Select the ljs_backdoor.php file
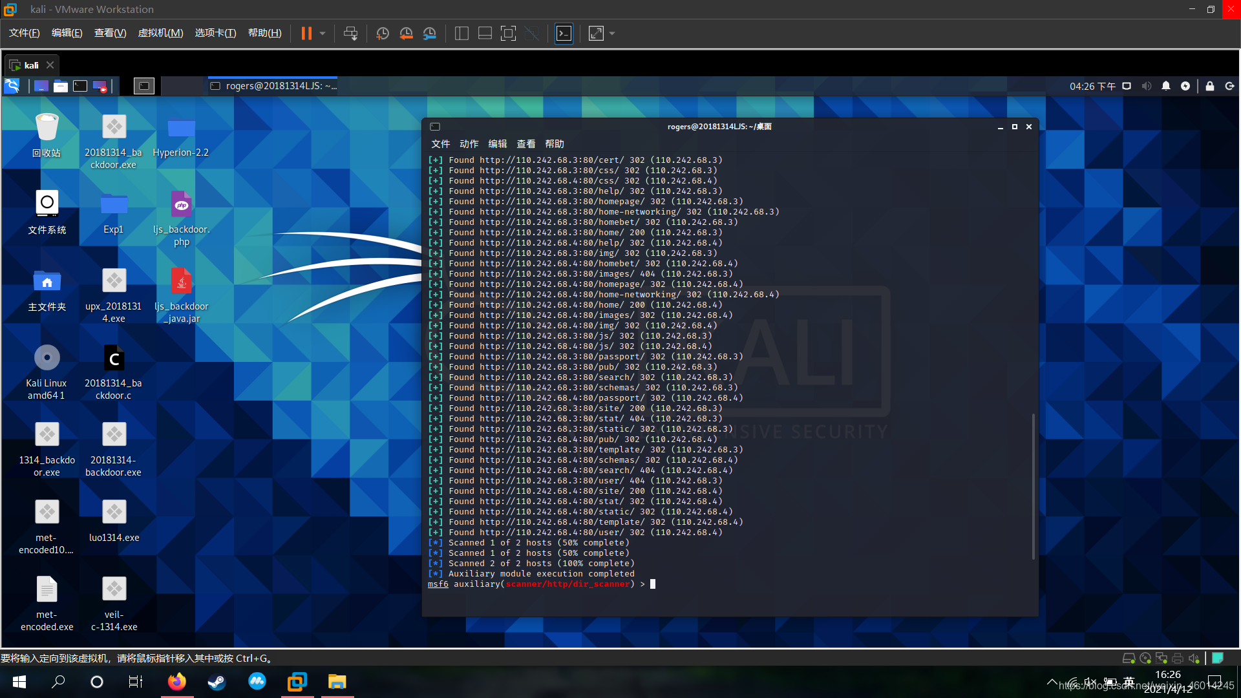The width and height of the screenshot is (1241, 698). (181, 218)
